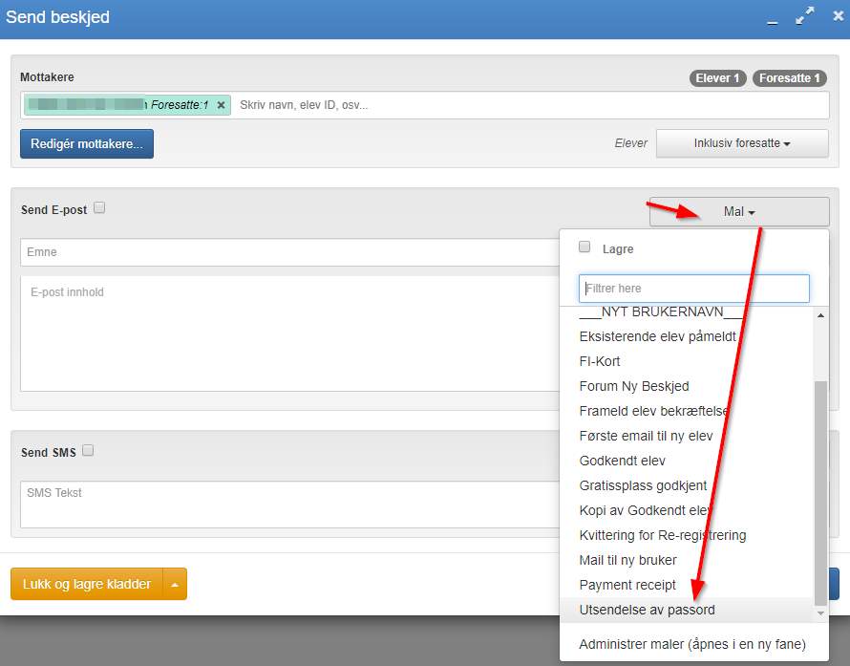Minimize the Send beskjed dialog
Image resolution: width=850 pixels, height=666 pixels.
(x=773, y=17)
